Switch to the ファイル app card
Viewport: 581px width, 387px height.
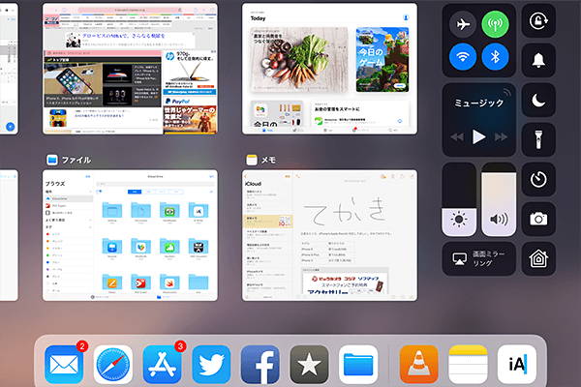(130, 235)
